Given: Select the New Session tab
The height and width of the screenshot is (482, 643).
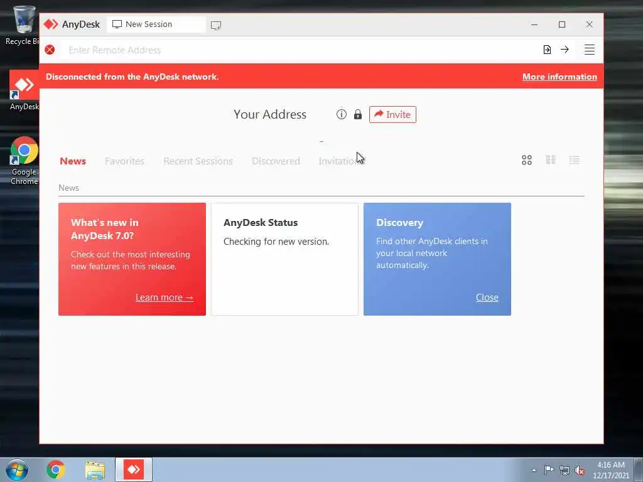Looking at the screenshot, I should point(156,24).
